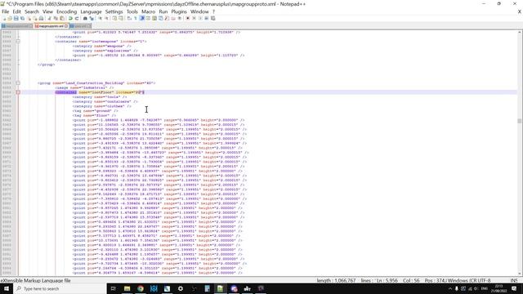
Task: Click the vertical scrollbar thumb
Action: coord(520,121)
